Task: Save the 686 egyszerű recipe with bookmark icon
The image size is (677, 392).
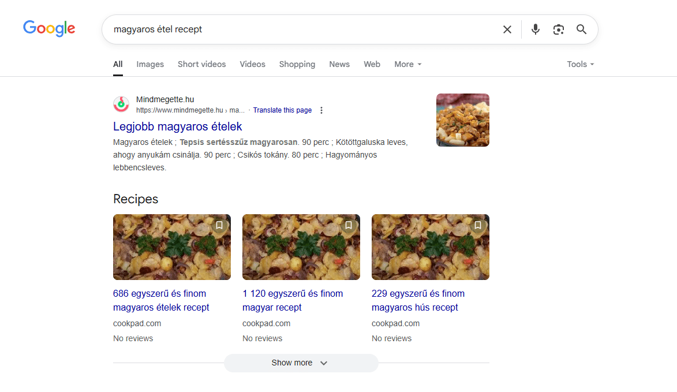Action: pyautogui.click(x=219, y=225)
